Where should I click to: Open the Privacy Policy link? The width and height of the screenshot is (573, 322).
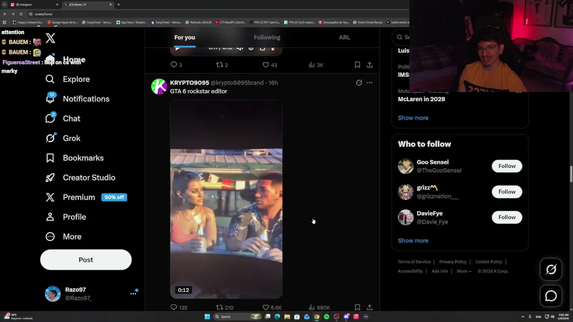[x=453, y=262]
